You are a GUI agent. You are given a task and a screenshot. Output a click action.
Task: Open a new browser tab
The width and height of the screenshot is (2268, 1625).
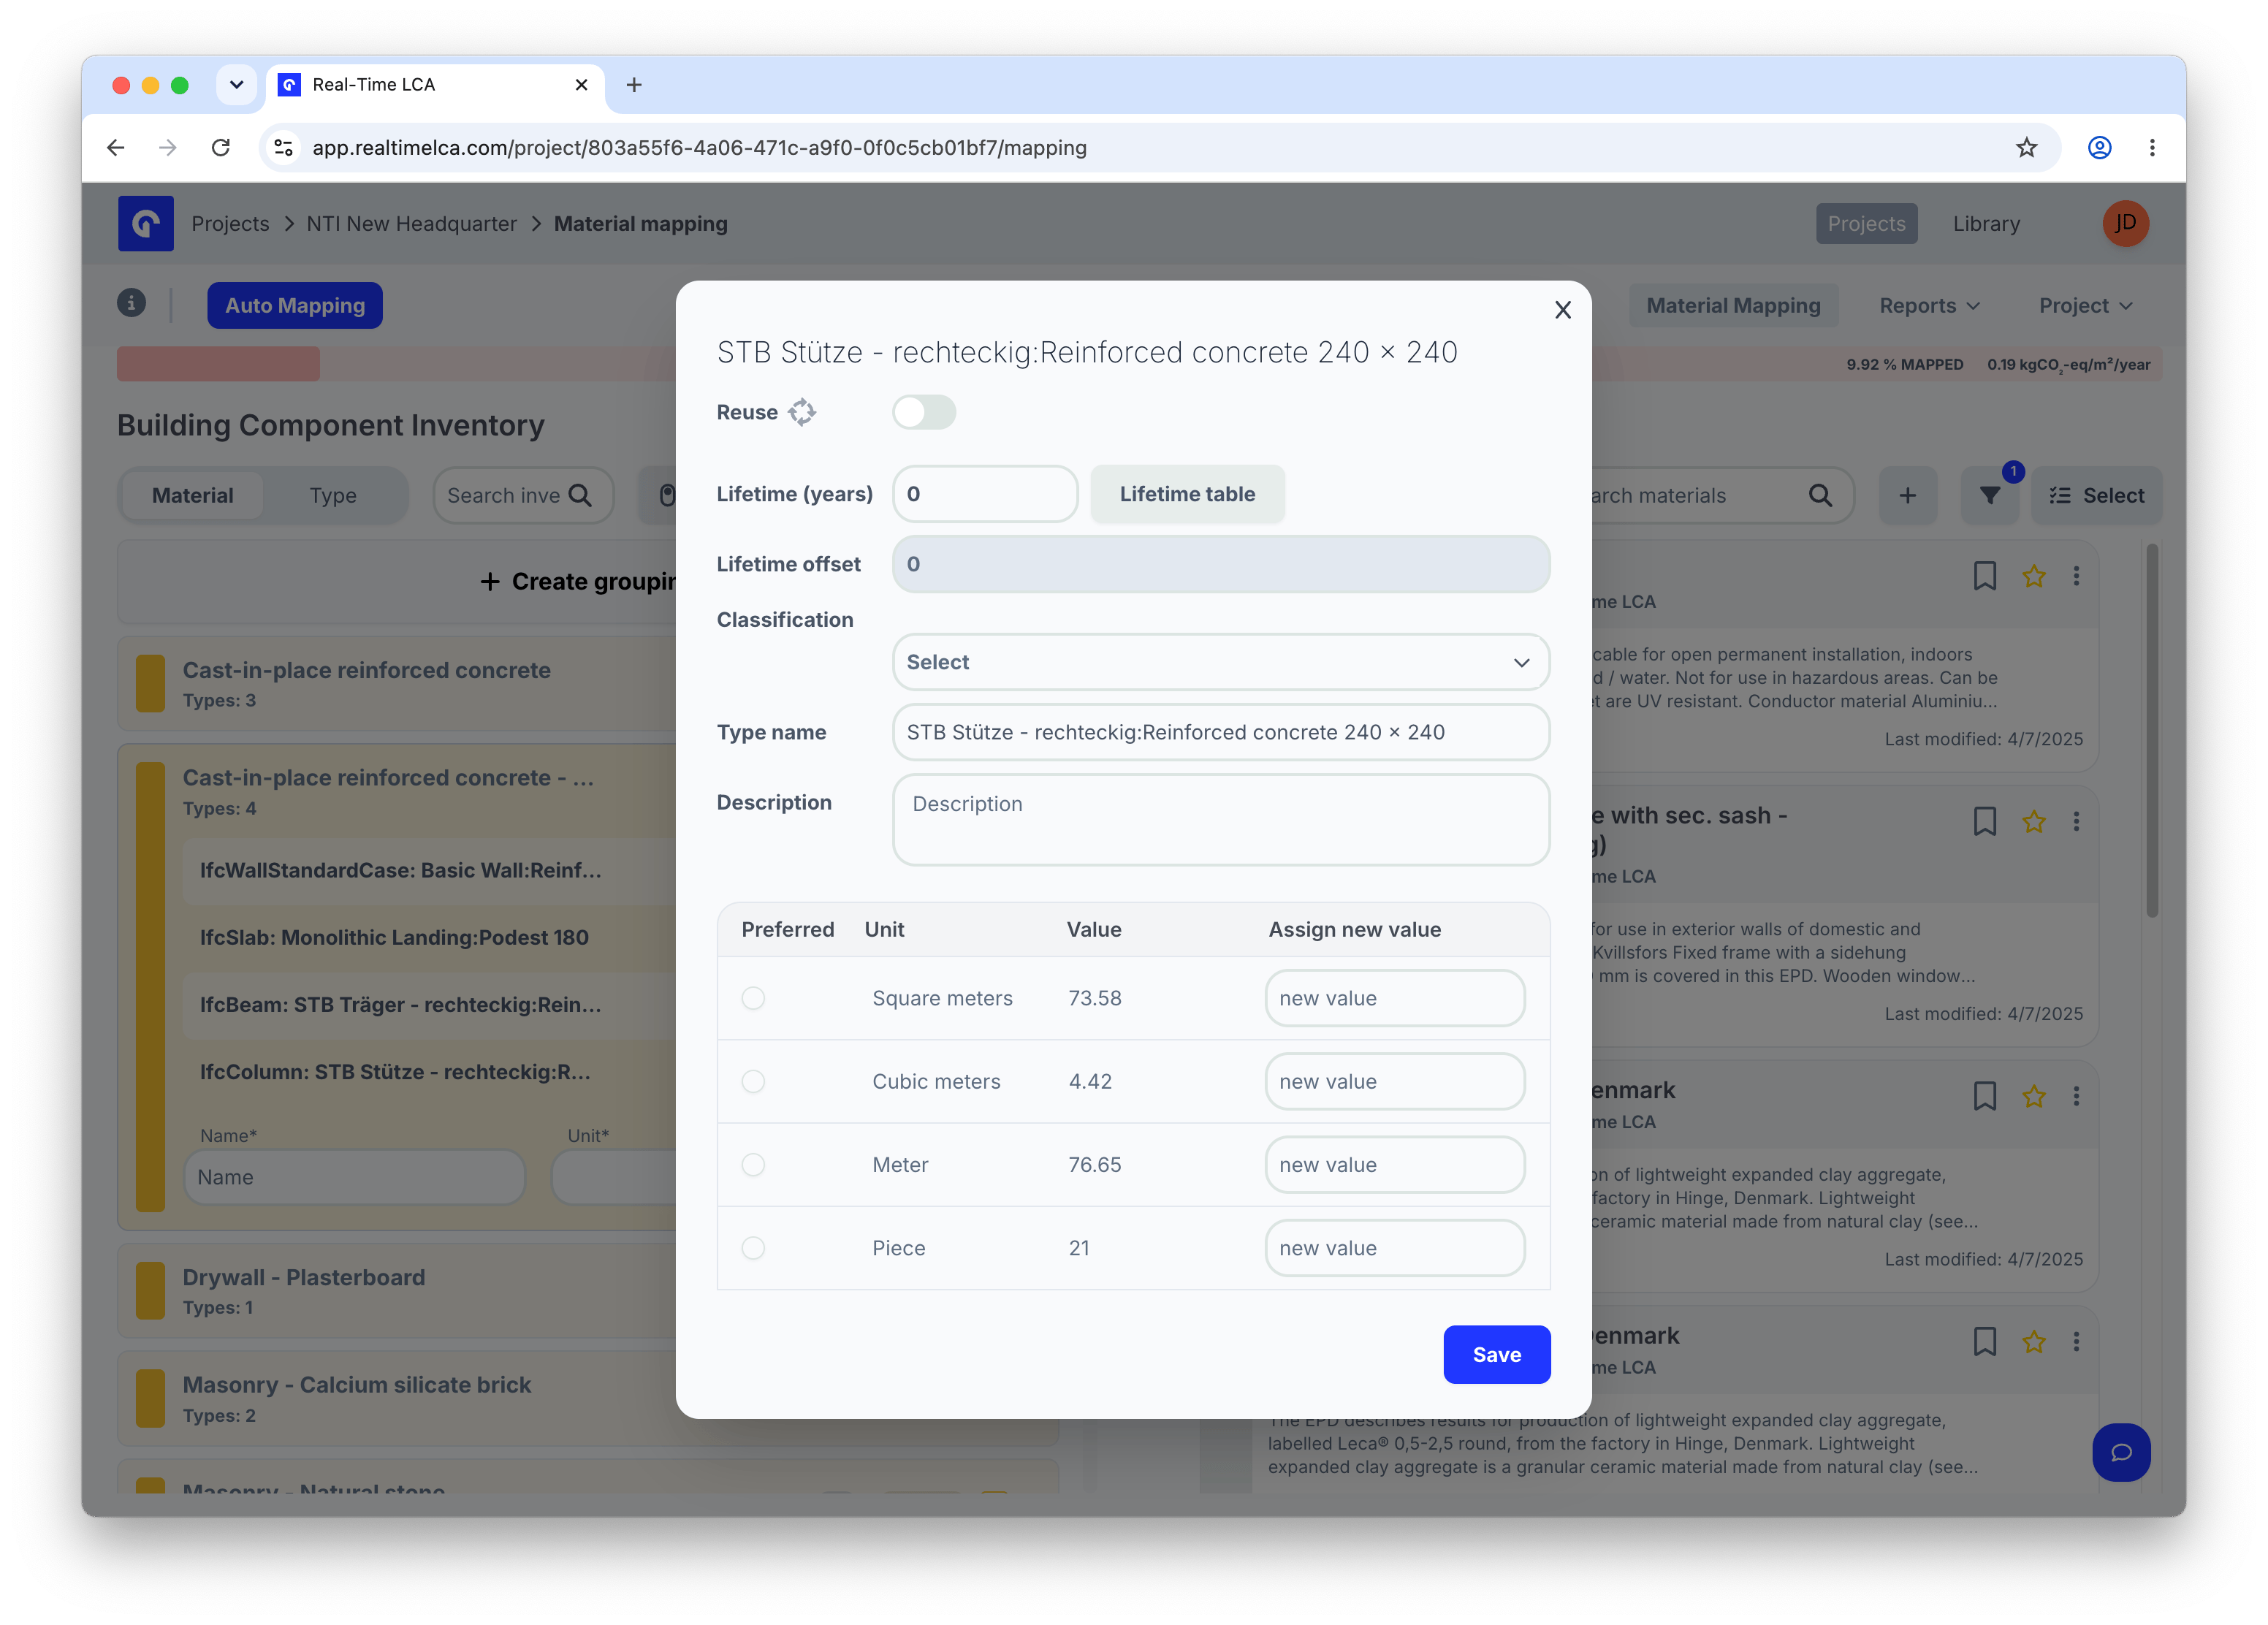pos(634,85)
